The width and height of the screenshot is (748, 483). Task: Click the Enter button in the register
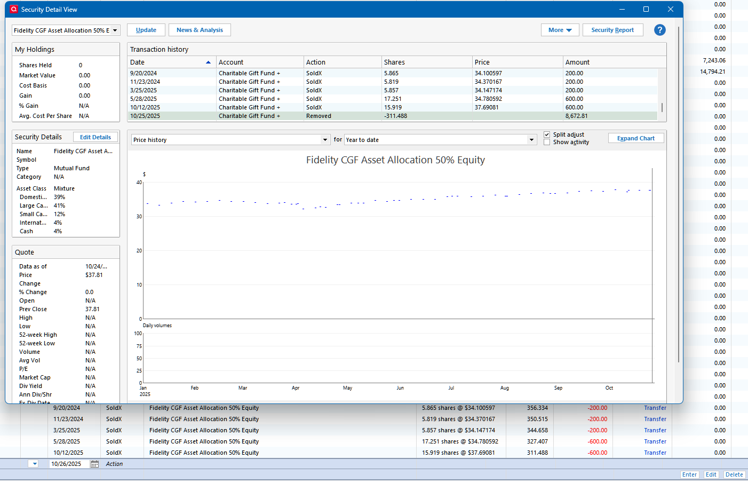click(689, 474)
